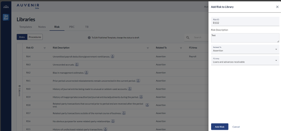Image resolution: width=281 pixels, height=131 pixels.
Task: Open the Libraries book icon in sidebar
Action: point(6,17)
